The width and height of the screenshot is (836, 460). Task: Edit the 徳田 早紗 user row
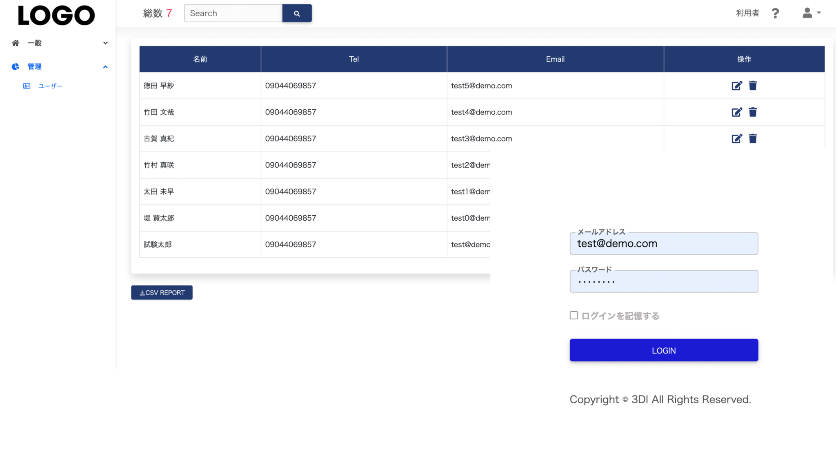coord(736,86)
